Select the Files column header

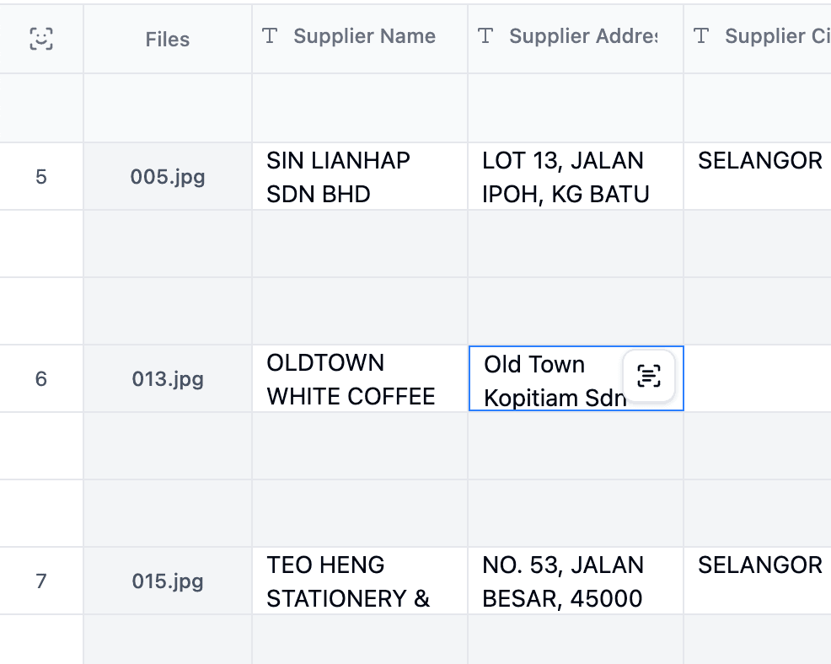pos(168,39)
